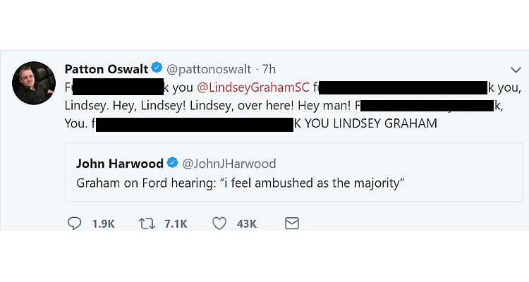
Task: Open the @LindseyGrahamSC mention link
Action: click(253, 88)
